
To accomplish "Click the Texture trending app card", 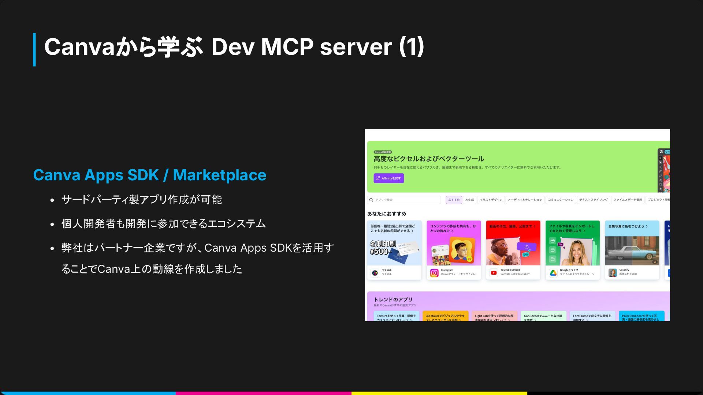I will [x=396, y=317].
